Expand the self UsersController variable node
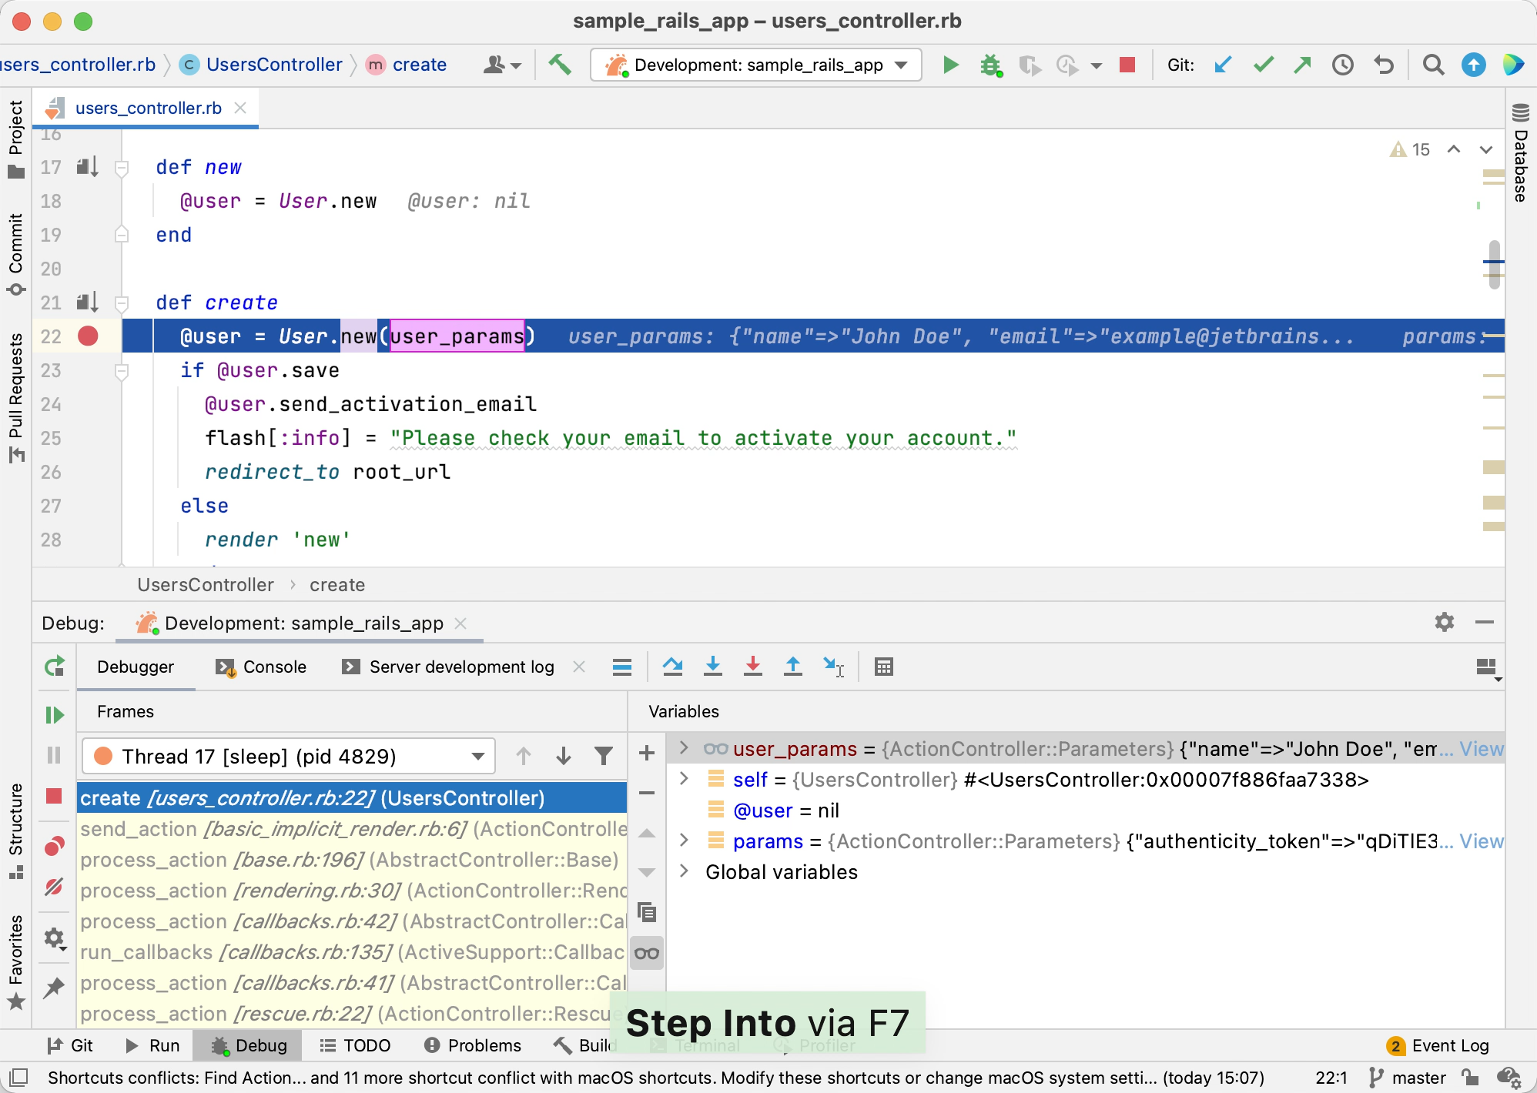Screen dimensions: 1537x1093 coord(684,779)
